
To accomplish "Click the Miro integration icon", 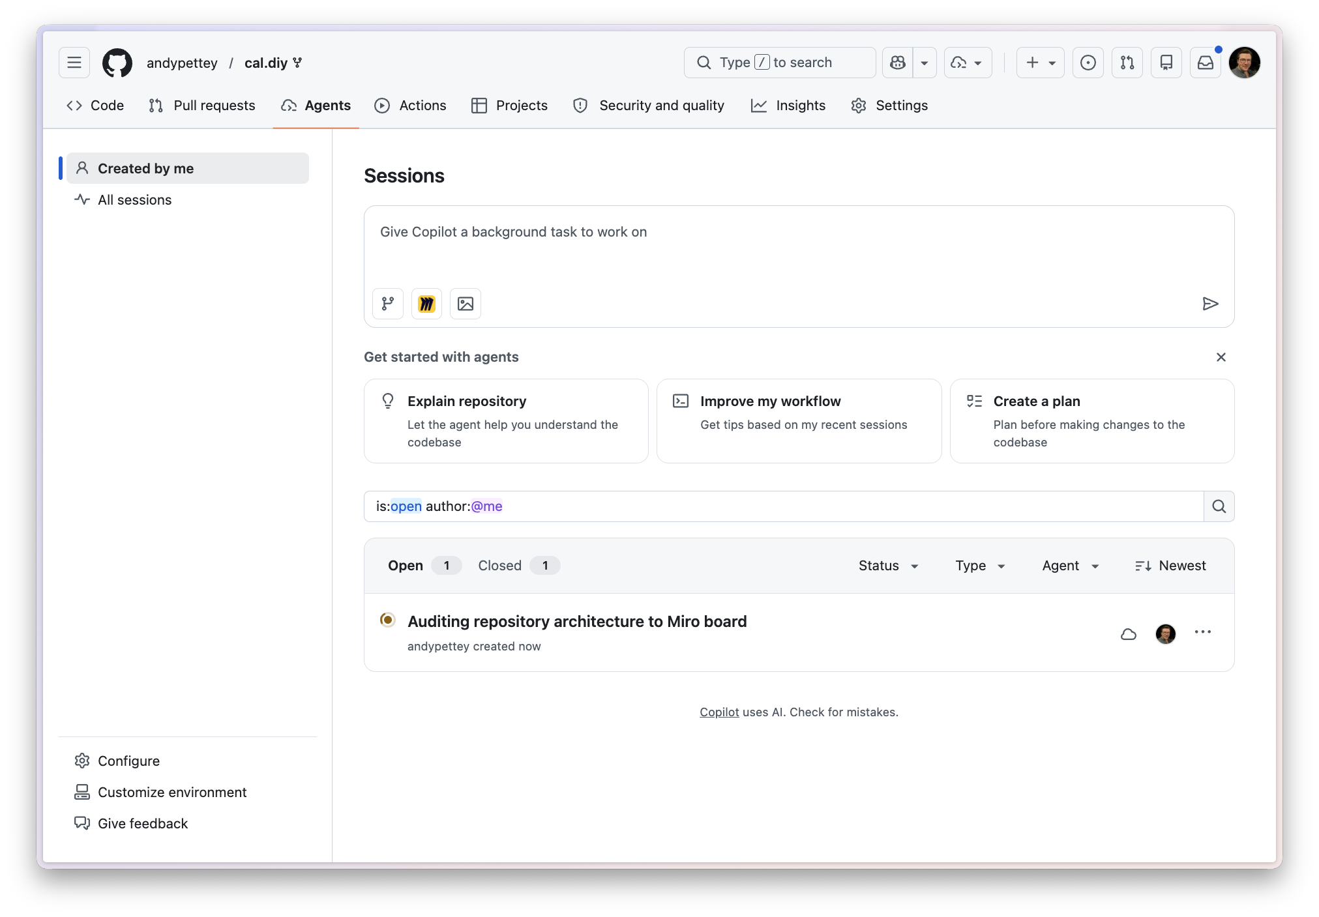I will 427,304.
